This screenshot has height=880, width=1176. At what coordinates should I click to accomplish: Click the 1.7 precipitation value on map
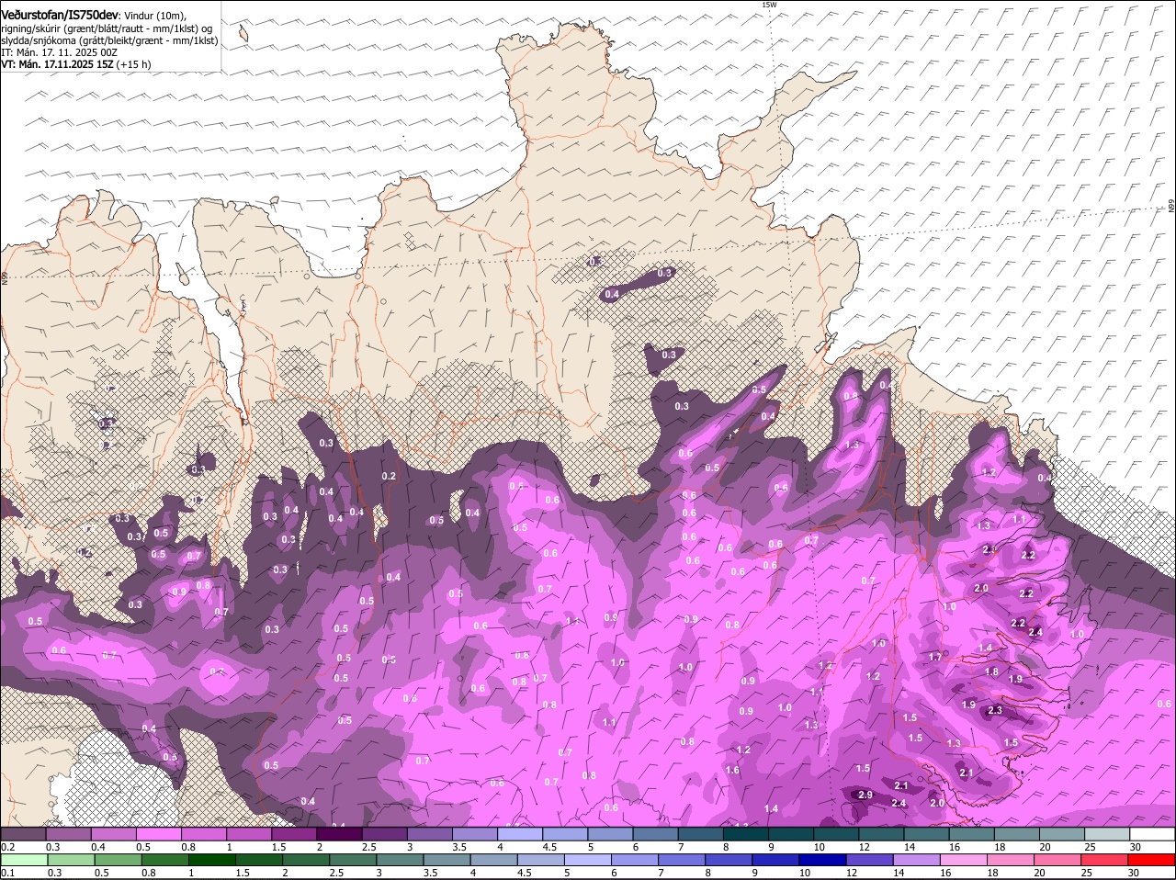tap(935, 657)
